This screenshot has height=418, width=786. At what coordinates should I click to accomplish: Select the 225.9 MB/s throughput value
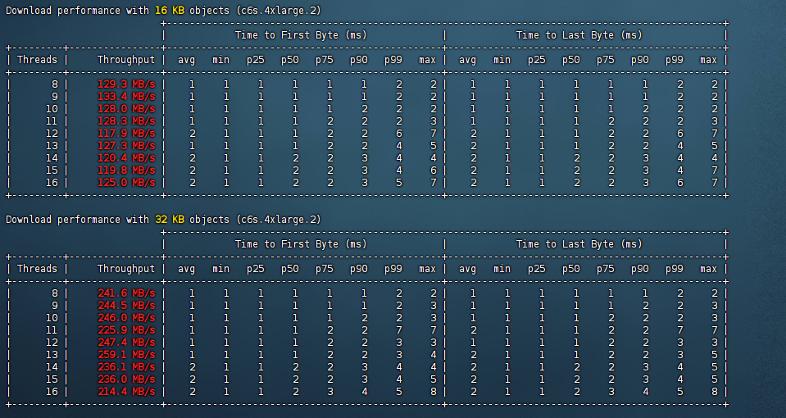tap(126, 329)
